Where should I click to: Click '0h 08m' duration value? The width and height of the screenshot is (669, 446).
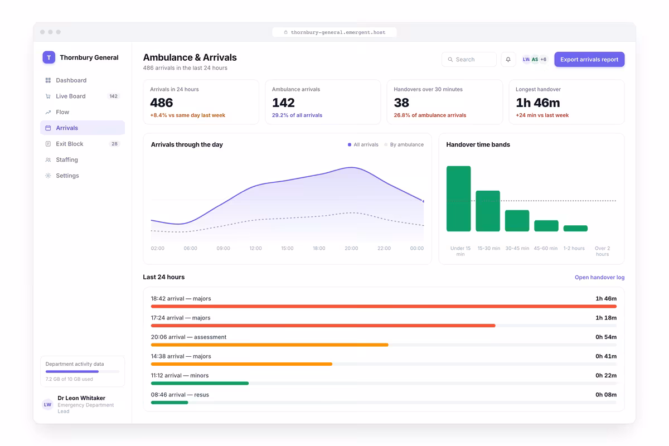click(606, 395)
